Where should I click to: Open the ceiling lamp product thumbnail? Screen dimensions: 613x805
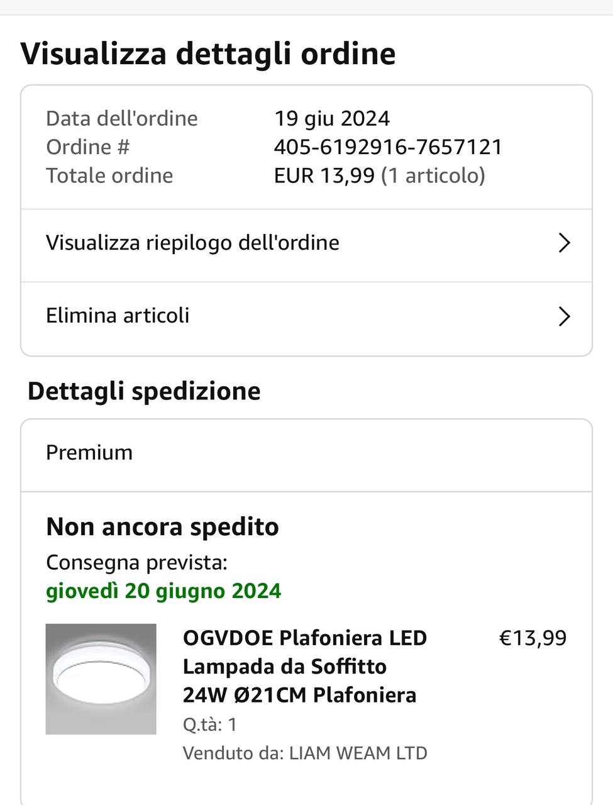point(101,679)
